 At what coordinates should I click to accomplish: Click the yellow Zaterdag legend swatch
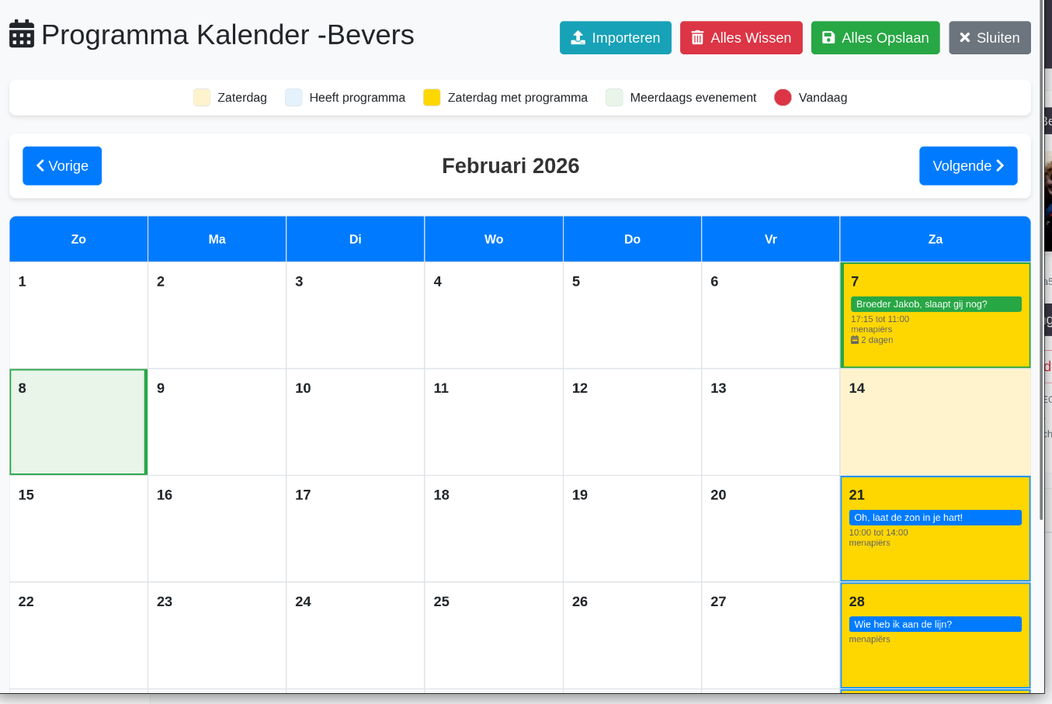click(x=200, y=97)
